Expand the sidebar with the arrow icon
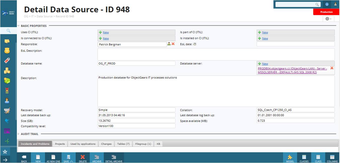Image resolution: width=340 pixels, height=163 pixels. point(5,160)
